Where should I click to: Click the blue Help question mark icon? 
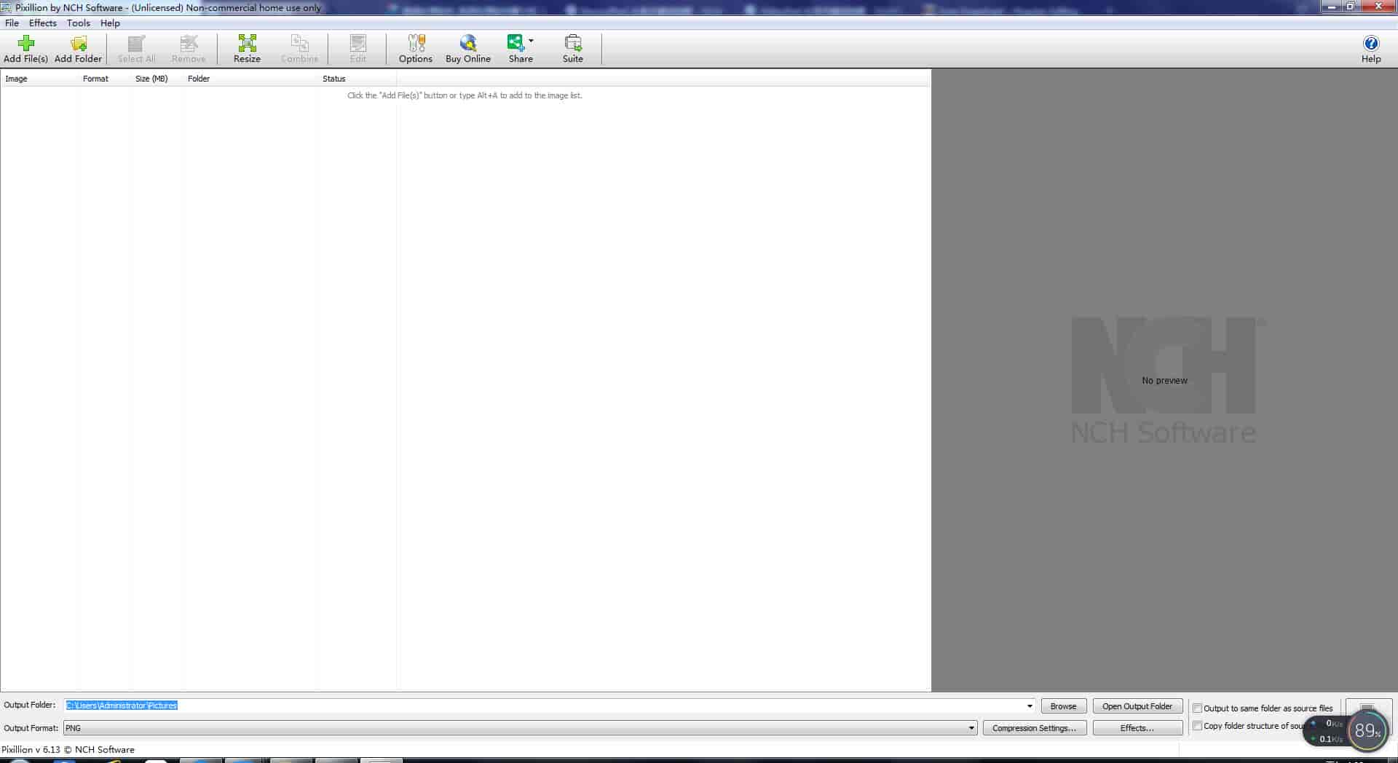pos(1370,44)
